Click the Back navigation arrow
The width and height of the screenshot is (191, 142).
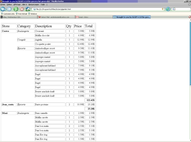[x=2, y=9]
